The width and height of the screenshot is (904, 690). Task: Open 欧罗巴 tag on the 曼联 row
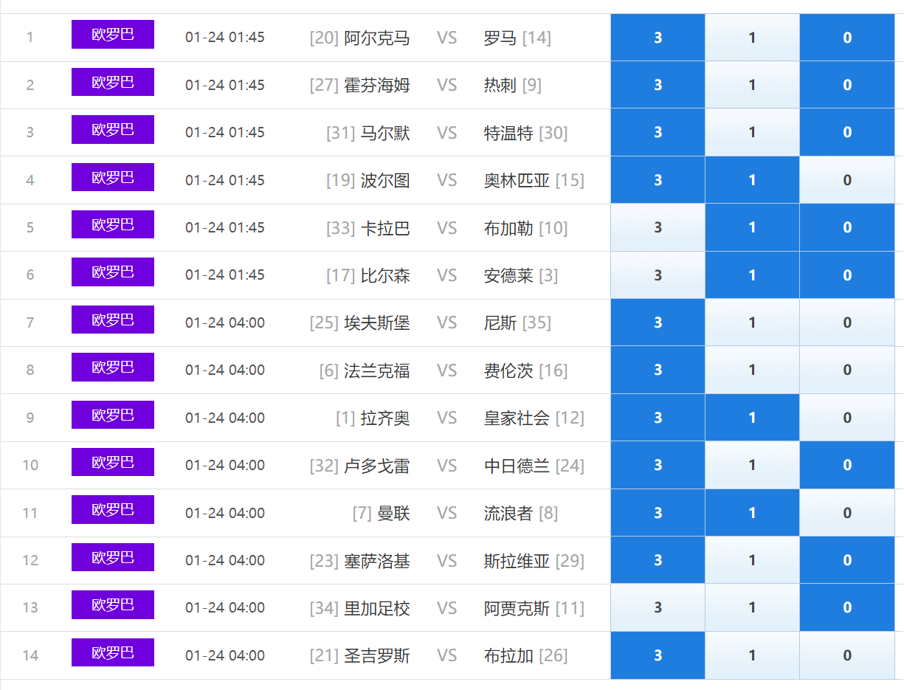(113, 509)
